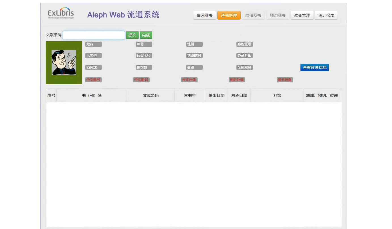Image resolution: width=392 pixels, height=229 pixels.
Task: Click the 书（刊）名 column header
Action: tap(92, 95)
